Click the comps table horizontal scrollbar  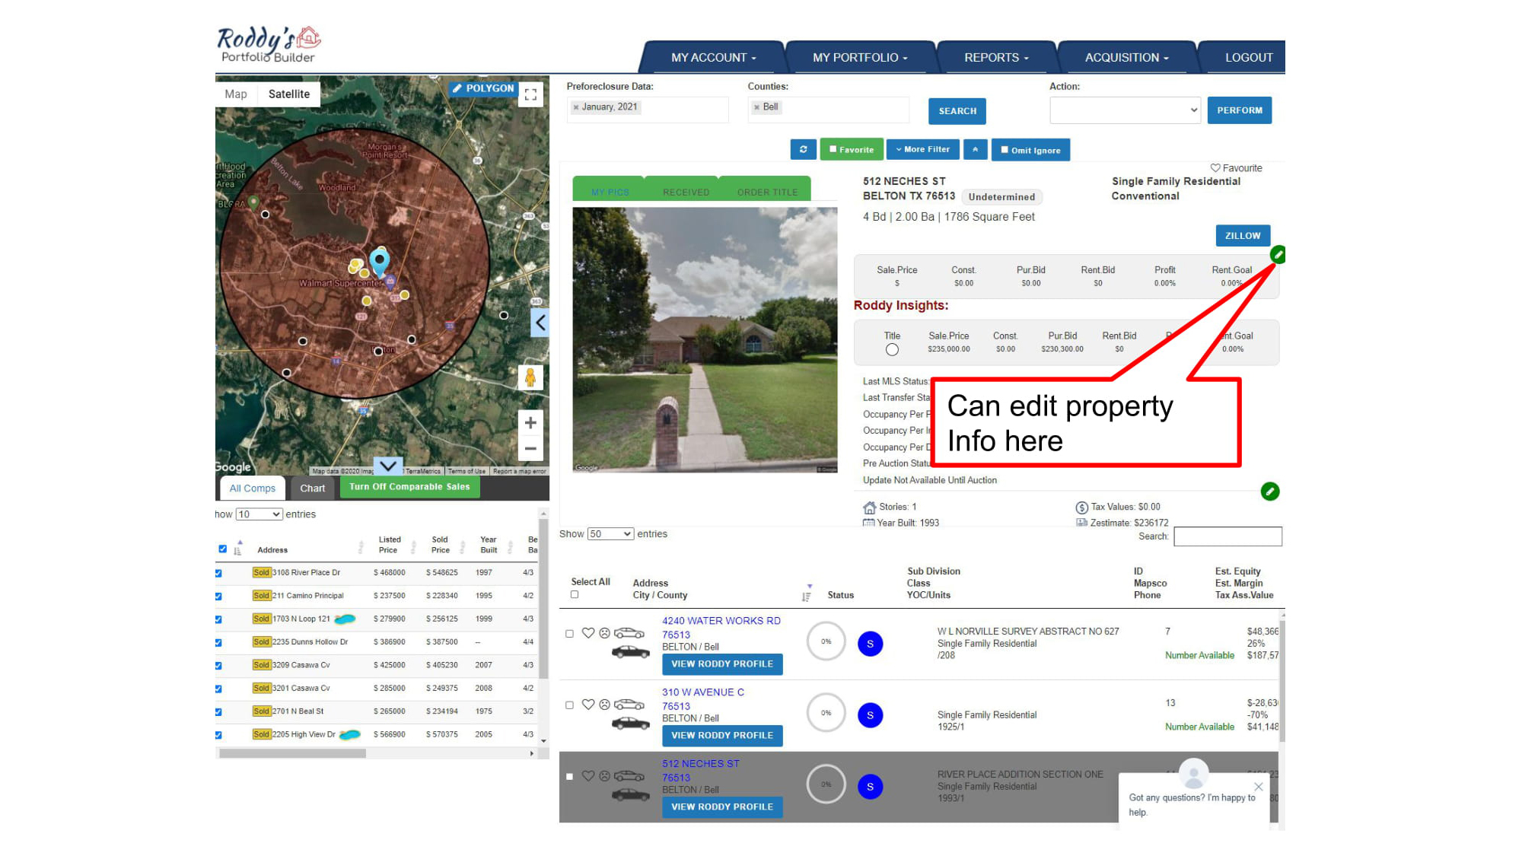pyautogui.click(x=292, y=753)
